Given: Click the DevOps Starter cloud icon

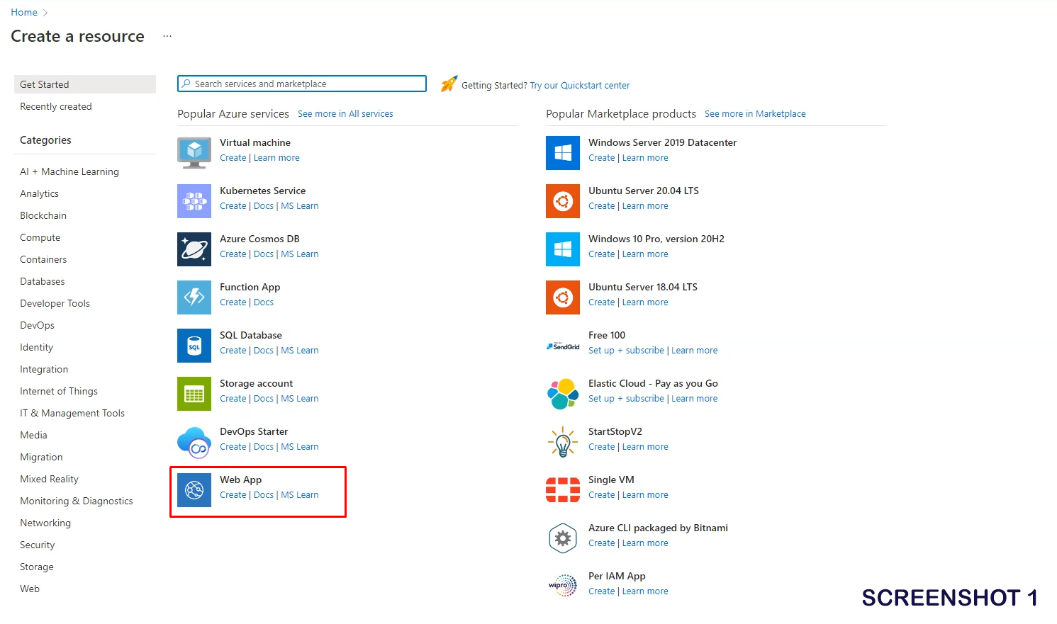Looking at the screenshot, I should 194,442.
